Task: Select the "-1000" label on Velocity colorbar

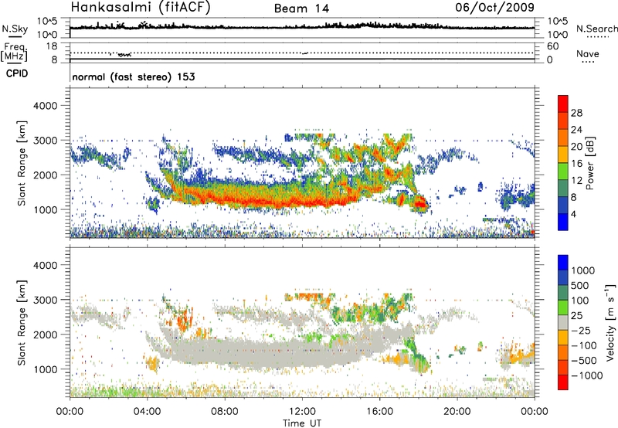Action: tap(586, 375)
